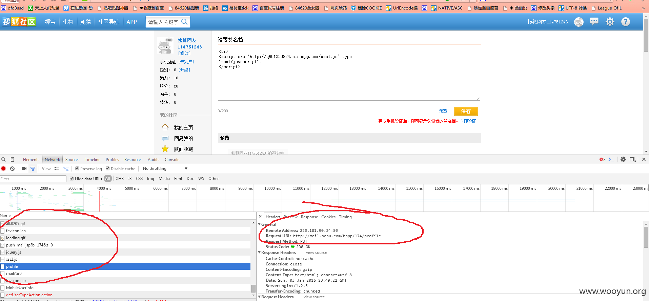Tick the checkbox beside xss2.js

[3, 259]
